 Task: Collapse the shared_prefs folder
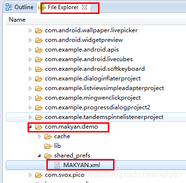pyautogui.click(x=39, y=156)
